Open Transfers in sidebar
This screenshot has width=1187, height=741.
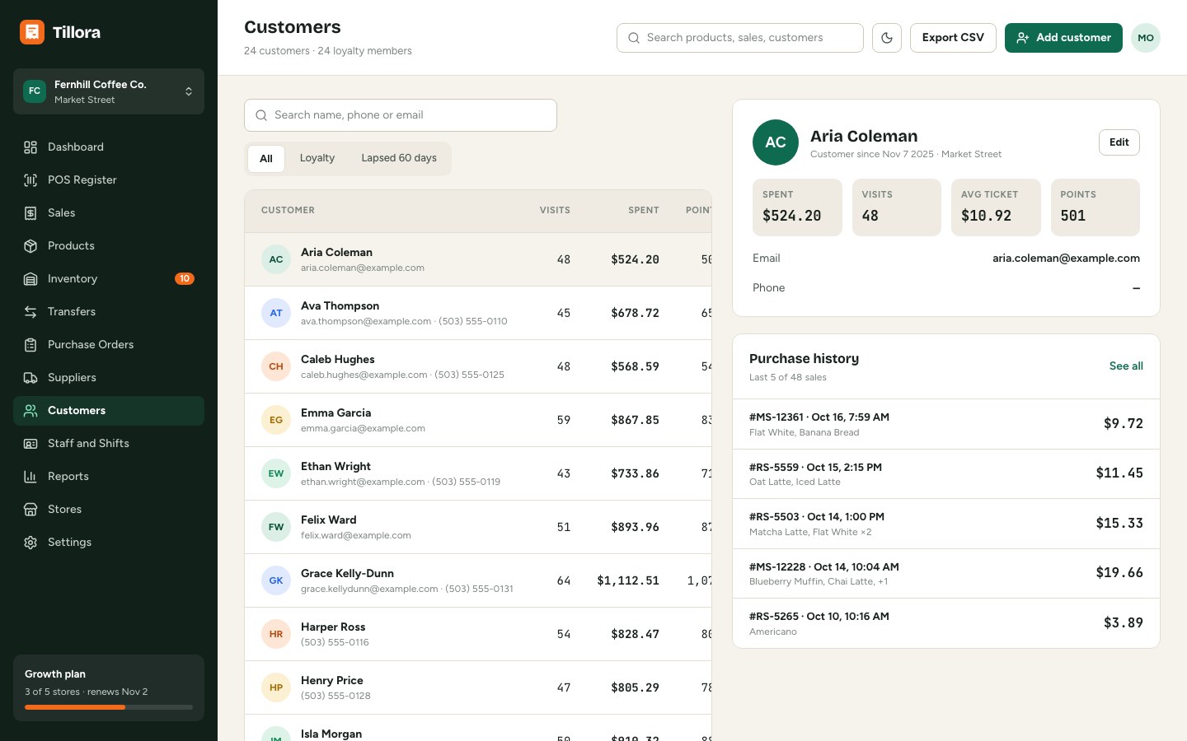[x=109, y=312]
